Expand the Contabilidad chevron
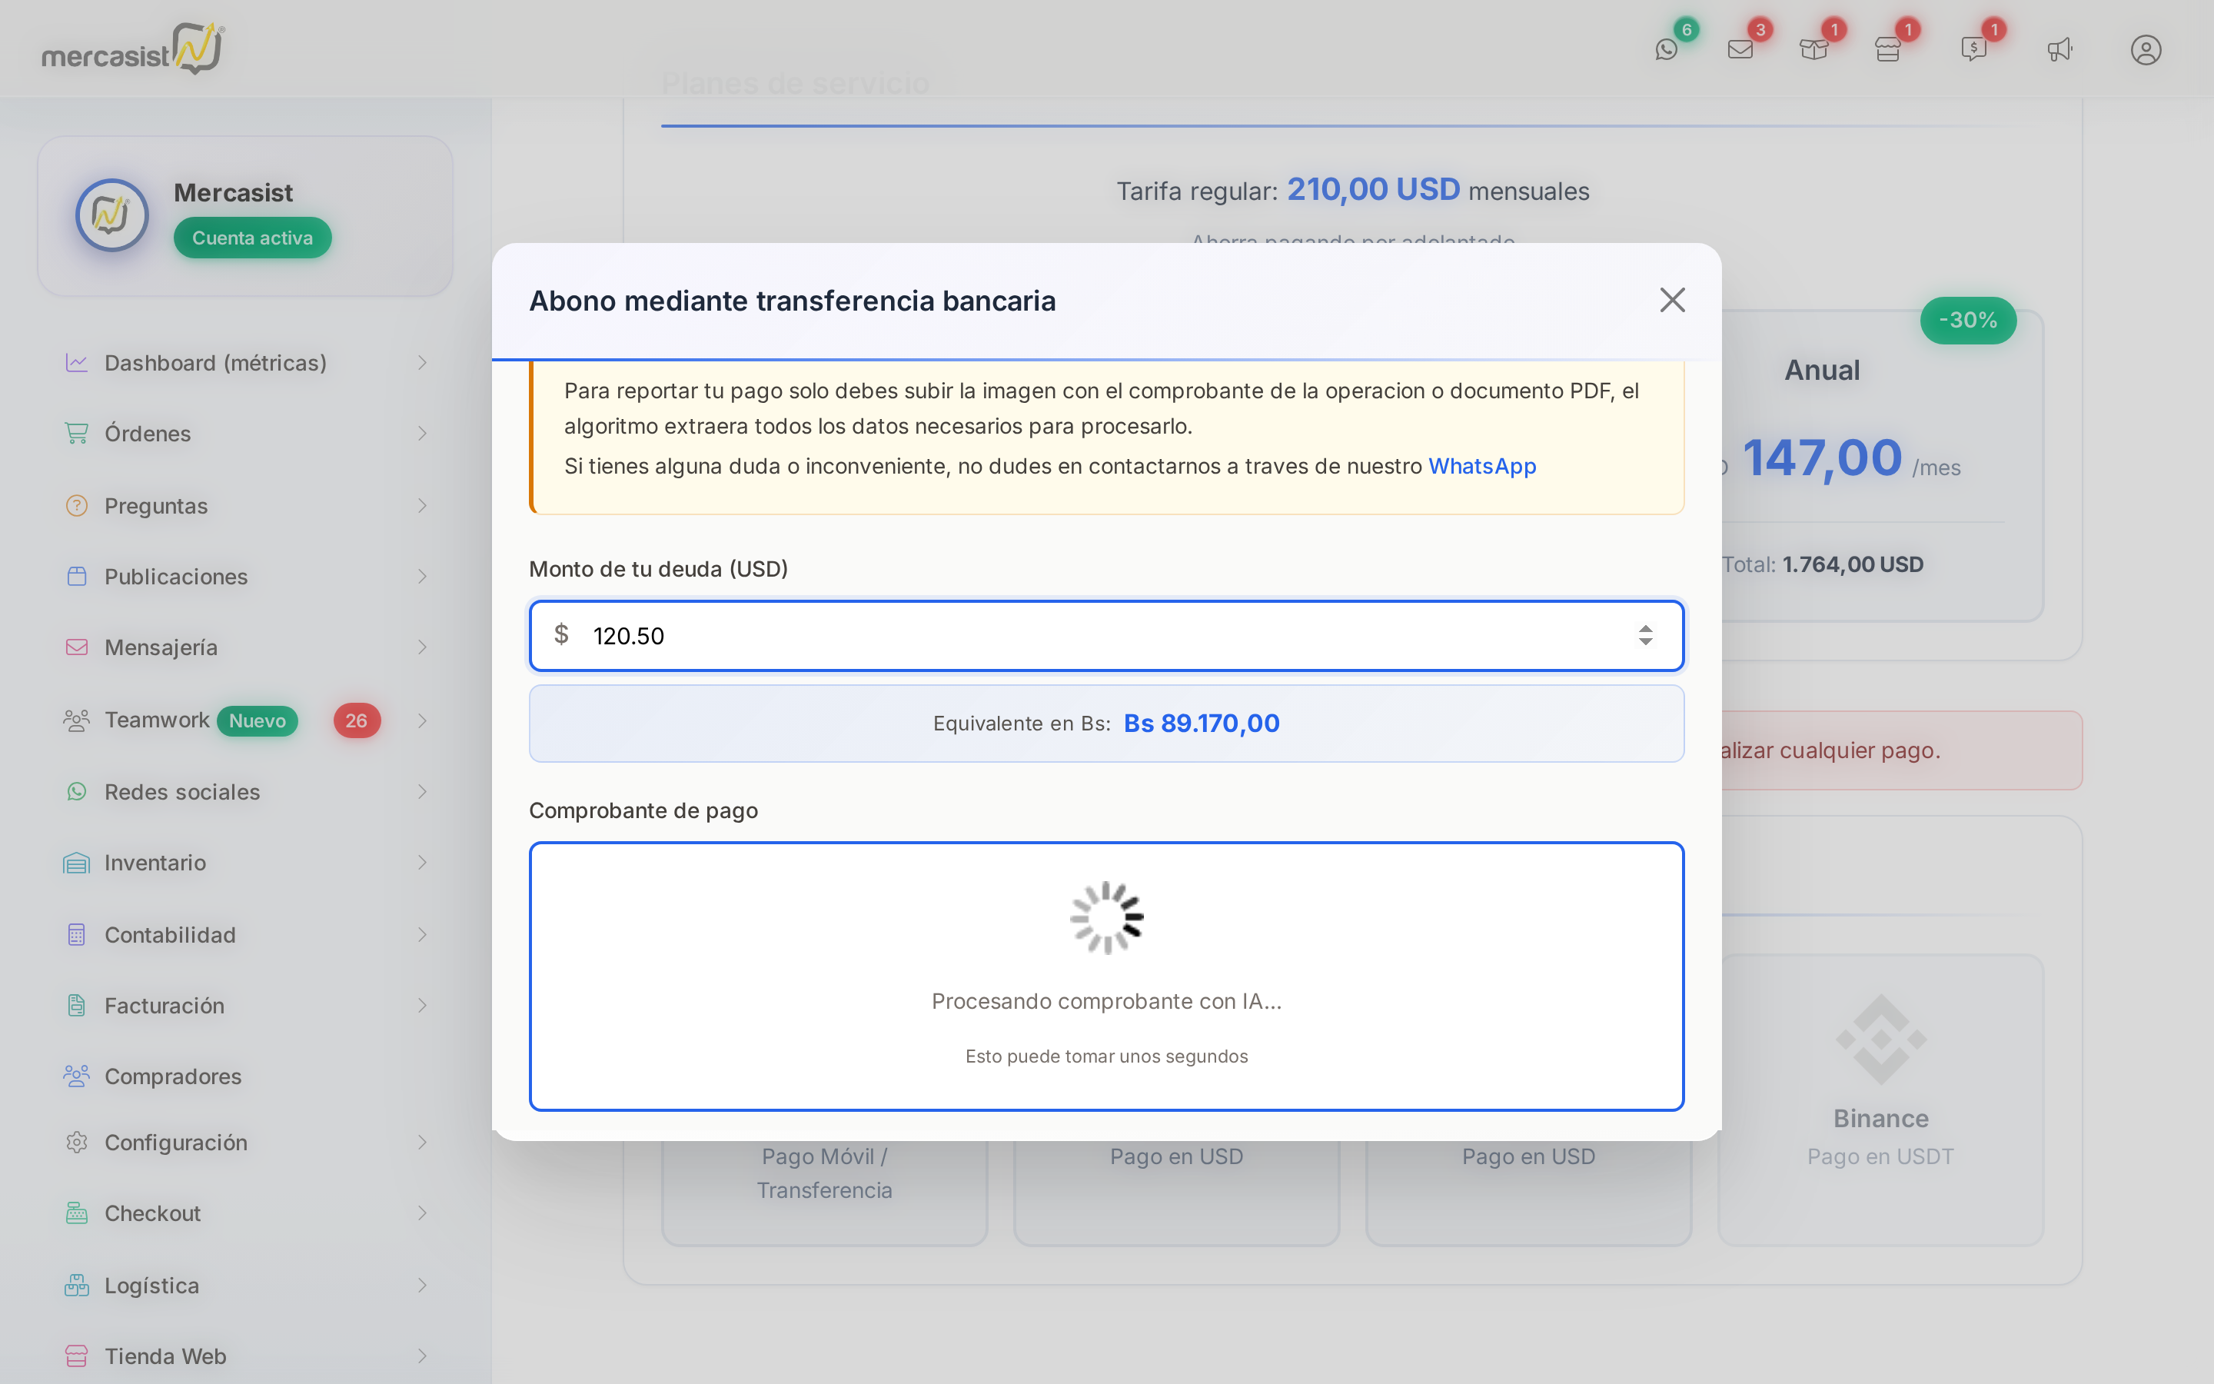2214x1384 pixels. (422, 934)
